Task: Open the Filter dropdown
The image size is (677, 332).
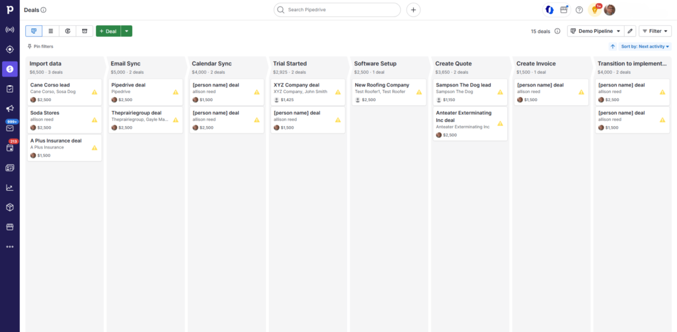Action: pos(655,31)
